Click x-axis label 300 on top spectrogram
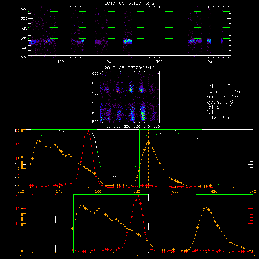This screenshot has width=259, height=259. (x=159, y=62)
